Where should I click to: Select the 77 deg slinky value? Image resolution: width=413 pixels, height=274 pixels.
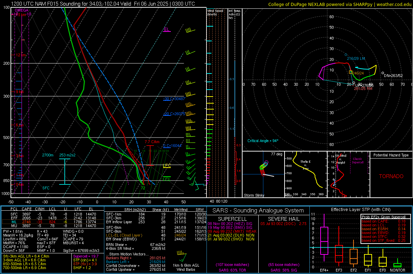(276, 154)
